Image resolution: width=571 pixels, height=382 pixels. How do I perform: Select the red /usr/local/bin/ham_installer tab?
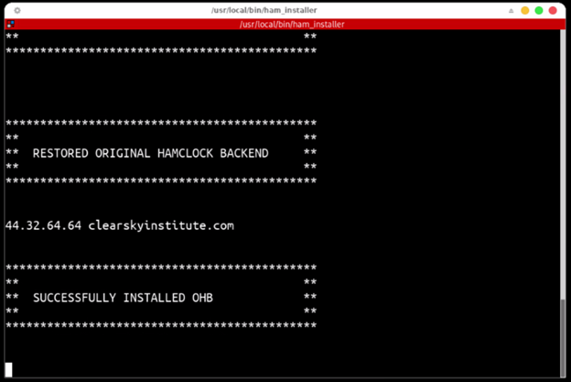click(285, 24)
